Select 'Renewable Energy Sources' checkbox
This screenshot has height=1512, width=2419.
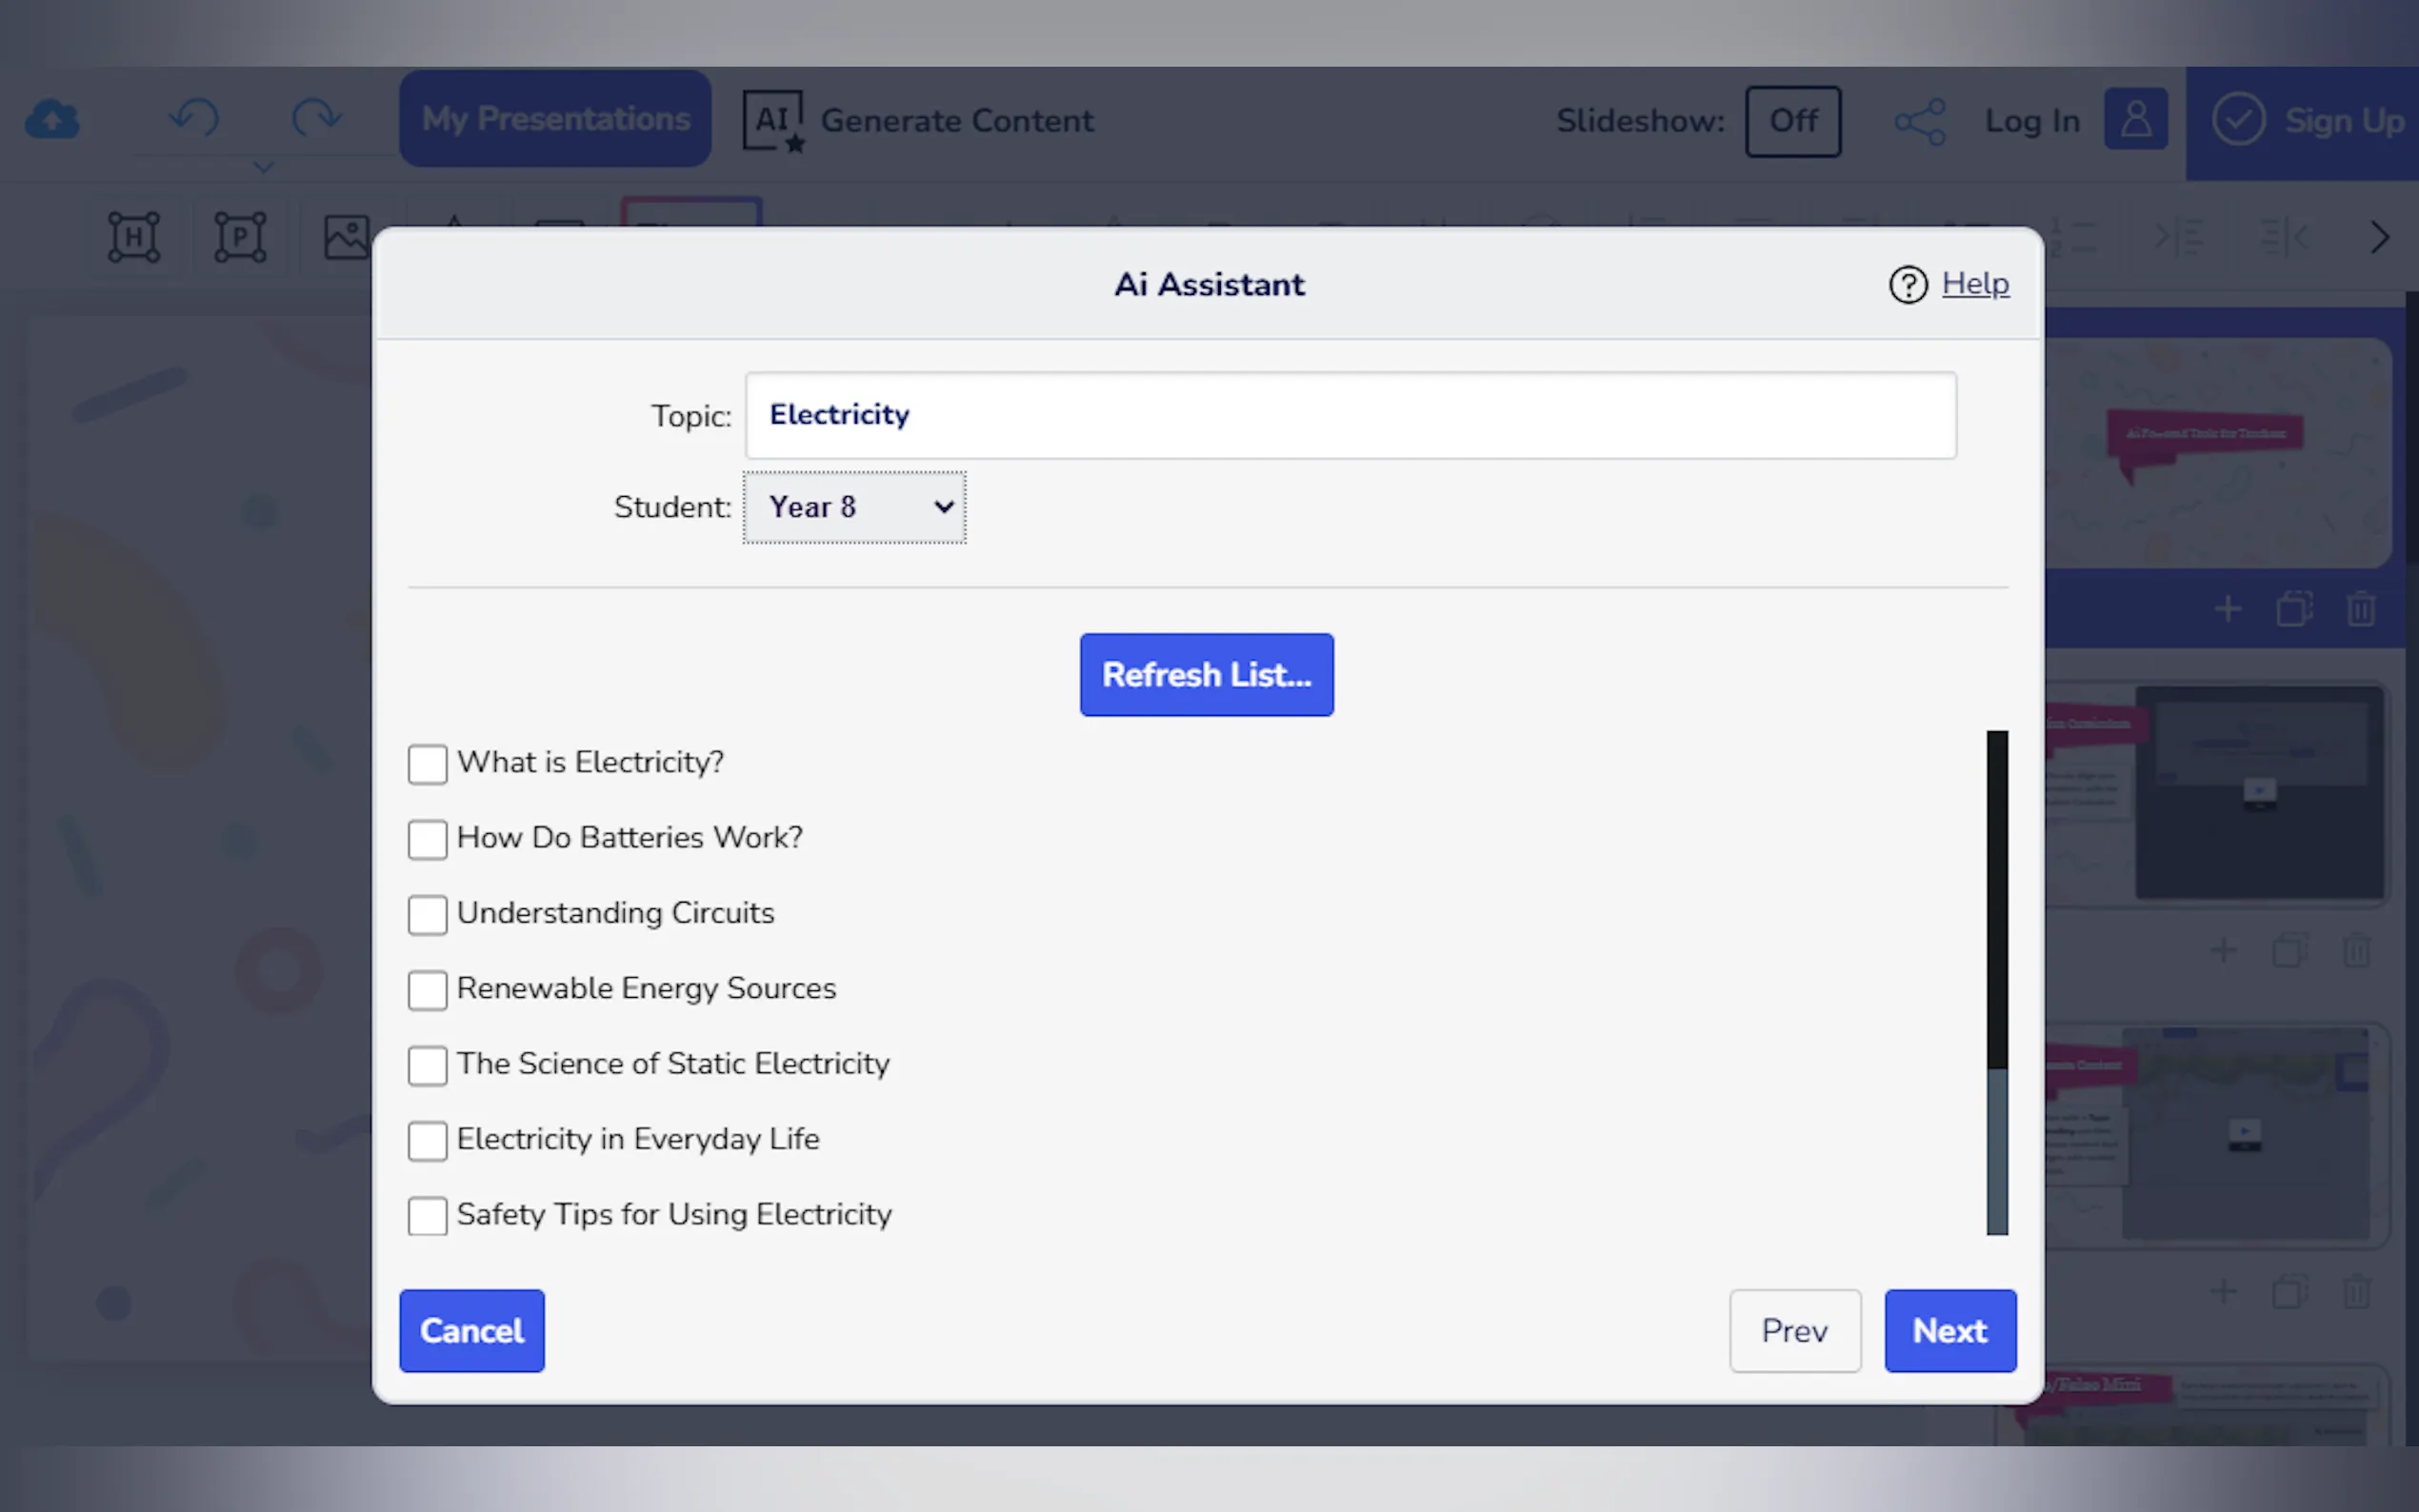tap(427, 990)
